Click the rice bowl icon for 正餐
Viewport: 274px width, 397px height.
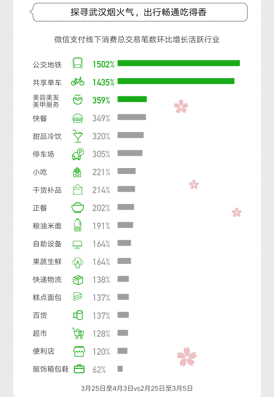coord(77,208)
